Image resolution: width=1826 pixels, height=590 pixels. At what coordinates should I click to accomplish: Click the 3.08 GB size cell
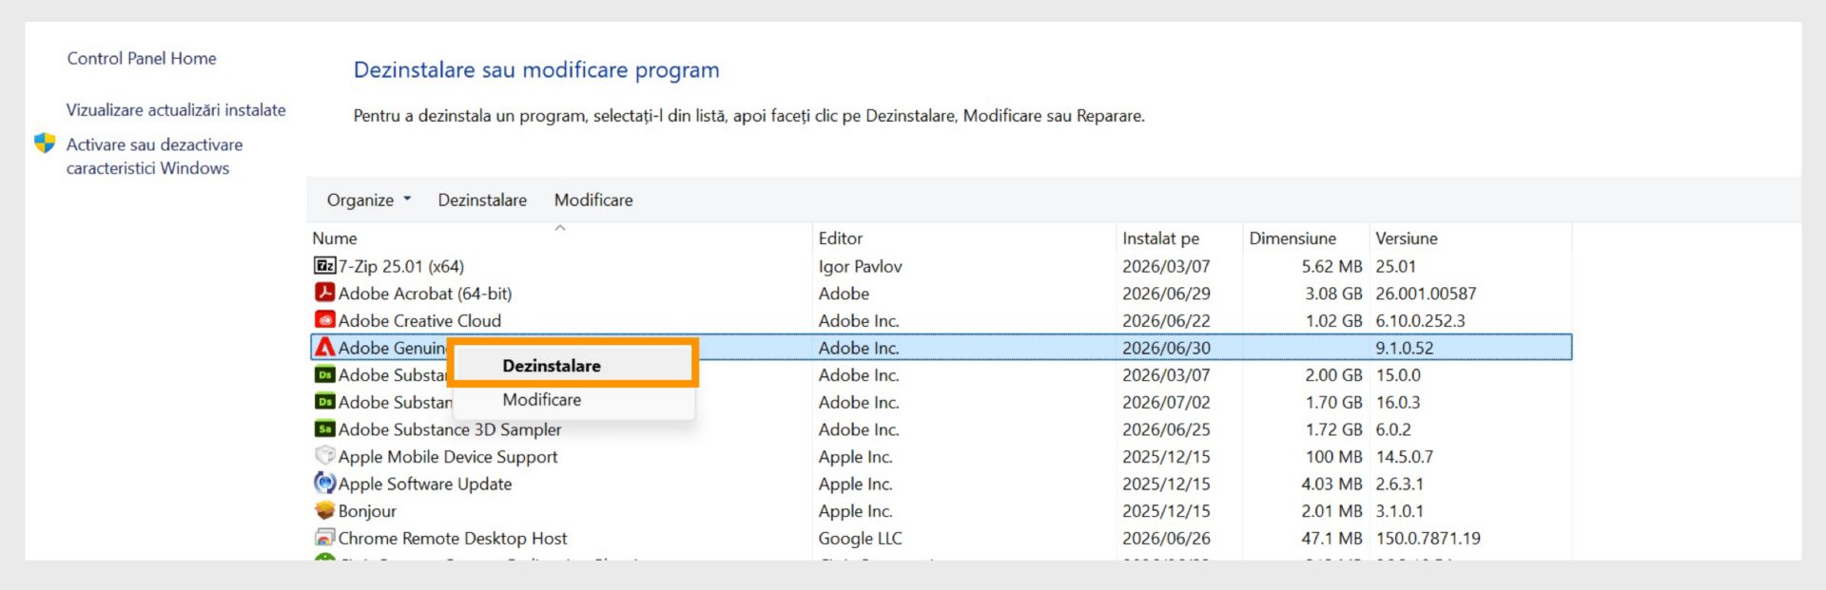click(x=1333, y=294)
